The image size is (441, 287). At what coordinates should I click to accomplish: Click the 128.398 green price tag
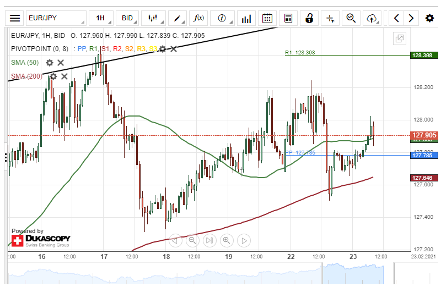[x=424, y=56]
